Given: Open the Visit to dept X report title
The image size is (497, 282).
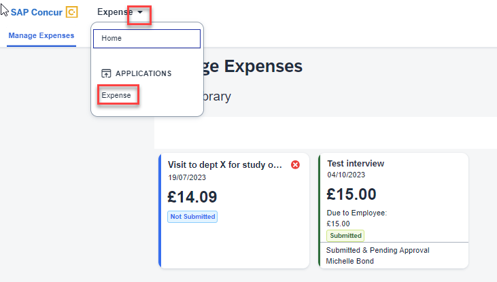Looking at the screenshot, I should point(224,164).
